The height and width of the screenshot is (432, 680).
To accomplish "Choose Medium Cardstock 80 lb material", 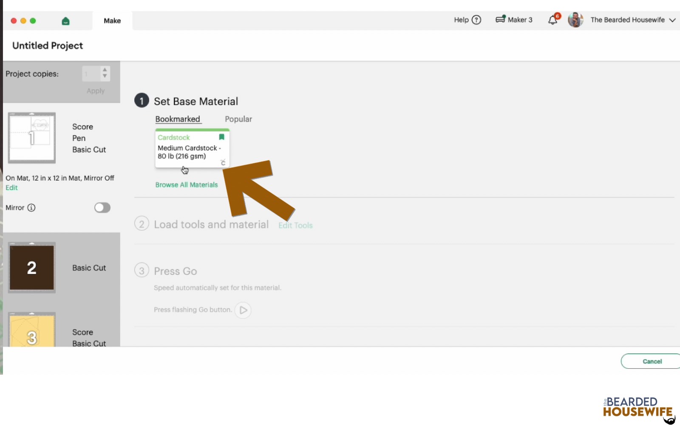I will point(192,148).
